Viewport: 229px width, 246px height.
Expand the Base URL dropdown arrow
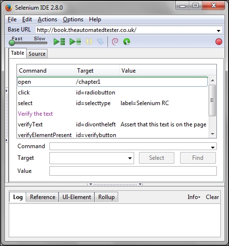pyautogui.click(x=218, y=31)
